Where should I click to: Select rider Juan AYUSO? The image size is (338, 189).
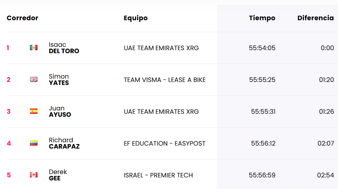pyautogui.click(x=60, y=112)
